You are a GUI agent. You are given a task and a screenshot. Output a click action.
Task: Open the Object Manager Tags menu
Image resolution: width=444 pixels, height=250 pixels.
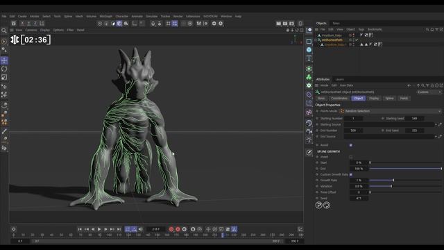[x=361, y=29]
